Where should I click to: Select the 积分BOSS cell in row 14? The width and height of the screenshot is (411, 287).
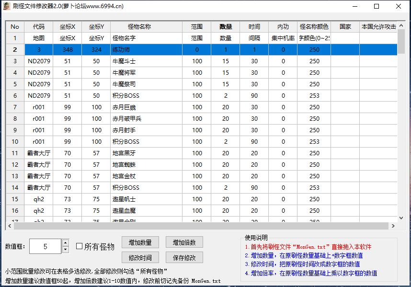pyautogui.click(x=146, y=188)
